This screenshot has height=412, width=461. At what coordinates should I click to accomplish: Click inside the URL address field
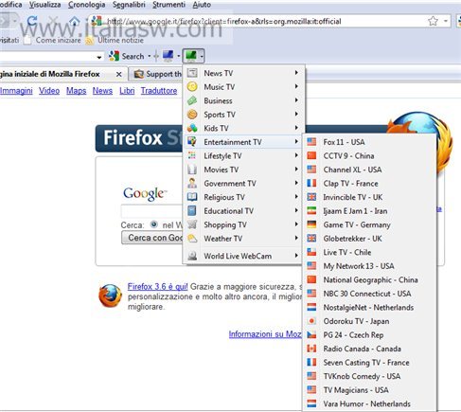coord(265,22)
